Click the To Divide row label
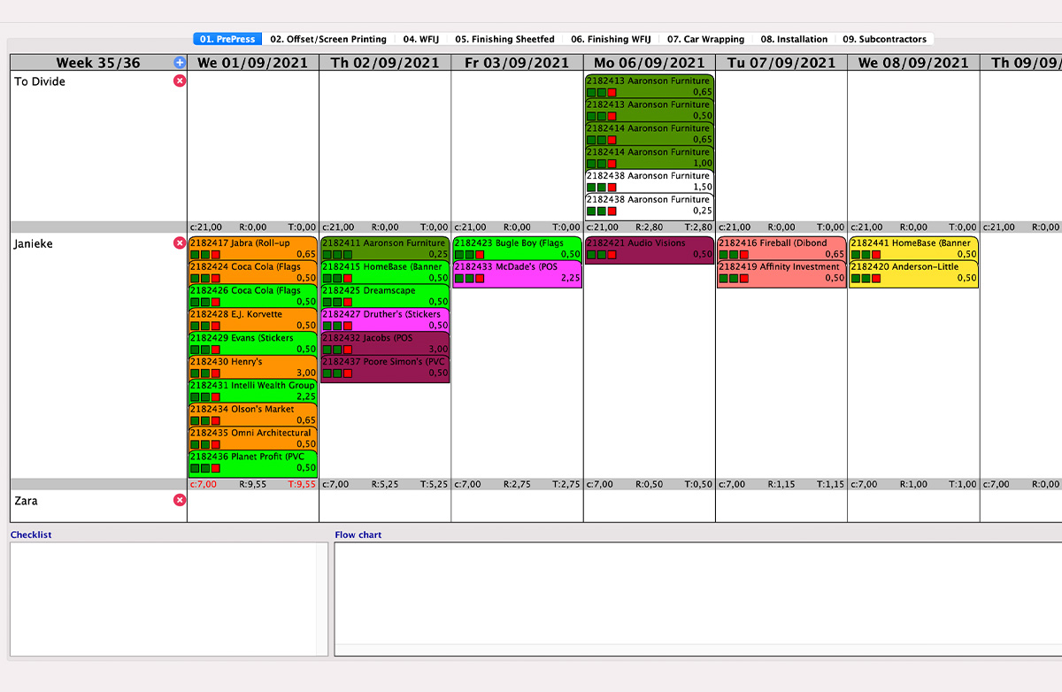 tap(40, 81)
